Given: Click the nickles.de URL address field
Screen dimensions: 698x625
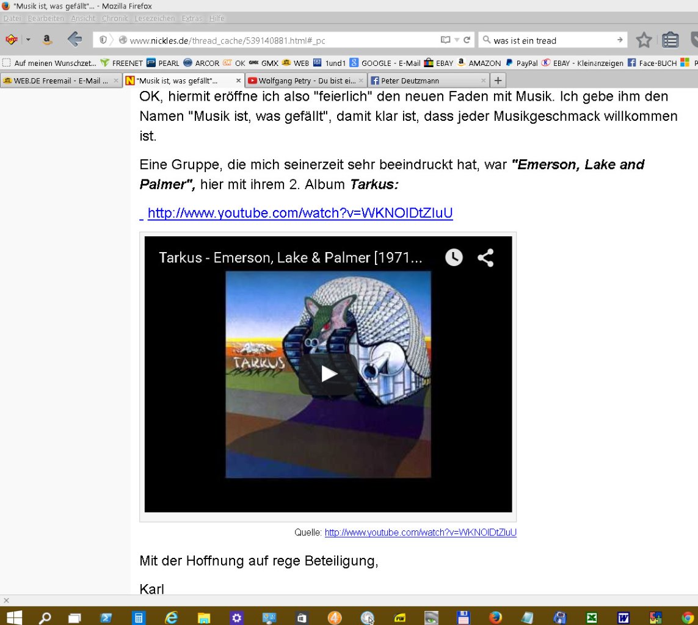Looking at the screenshot, I should [x=283, y=40].
